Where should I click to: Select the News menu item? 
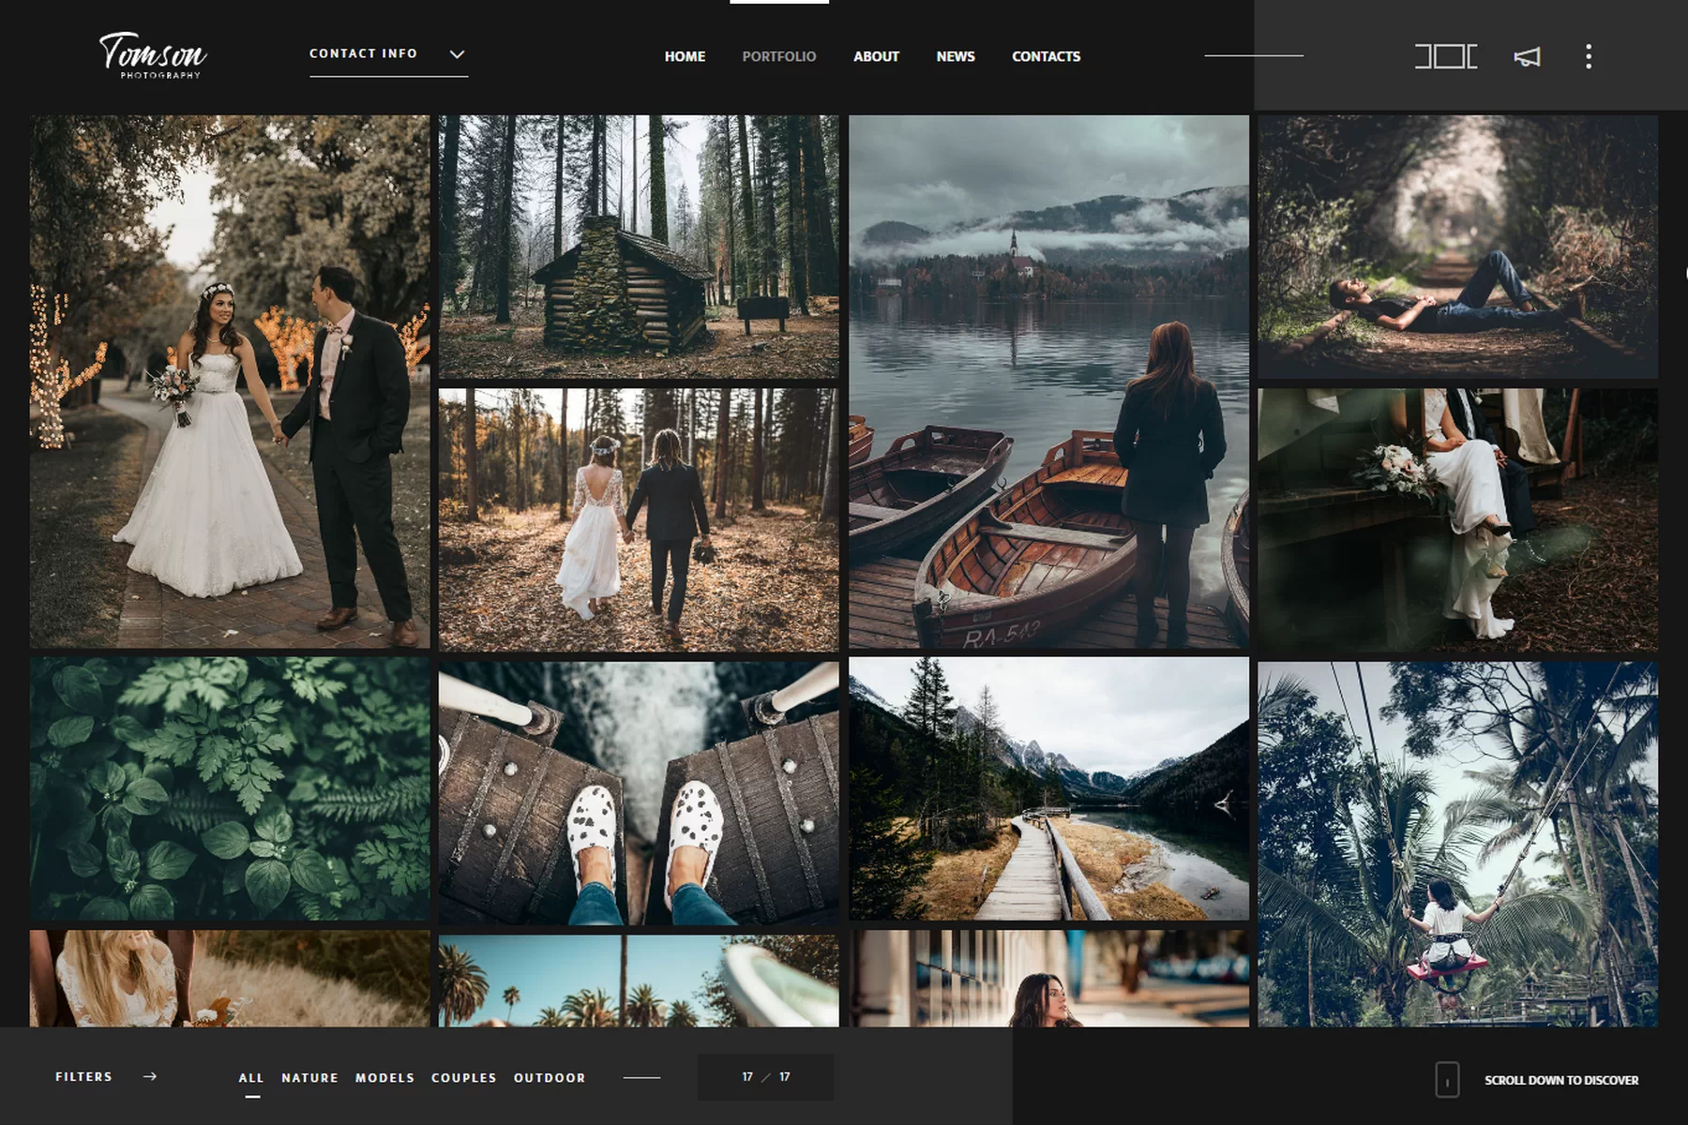point(955,56)
